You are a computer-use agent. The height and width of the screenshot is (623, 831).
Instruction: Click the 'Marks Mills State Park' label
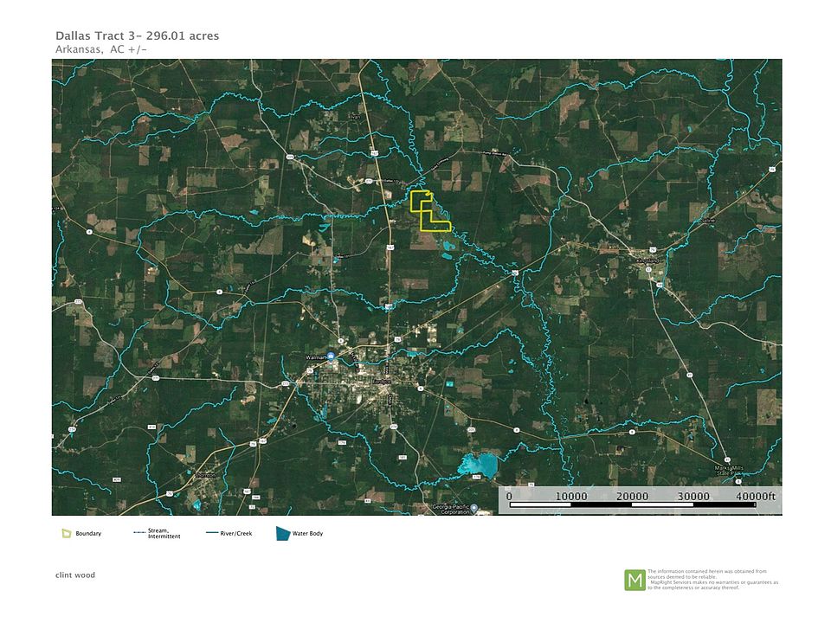pyautogui.click(x=729, y=471)
